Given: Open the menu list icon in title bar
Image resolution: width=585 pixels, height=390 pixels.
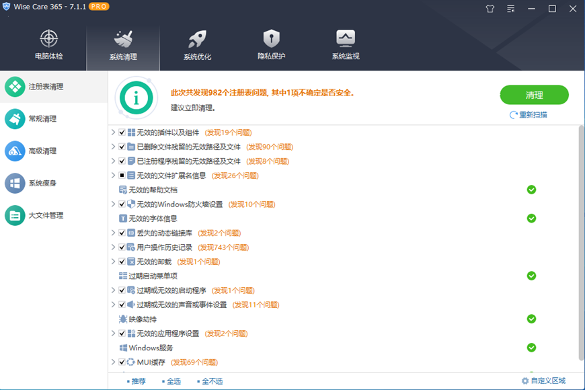Looking at the screenshot, I should pos(511,9).
